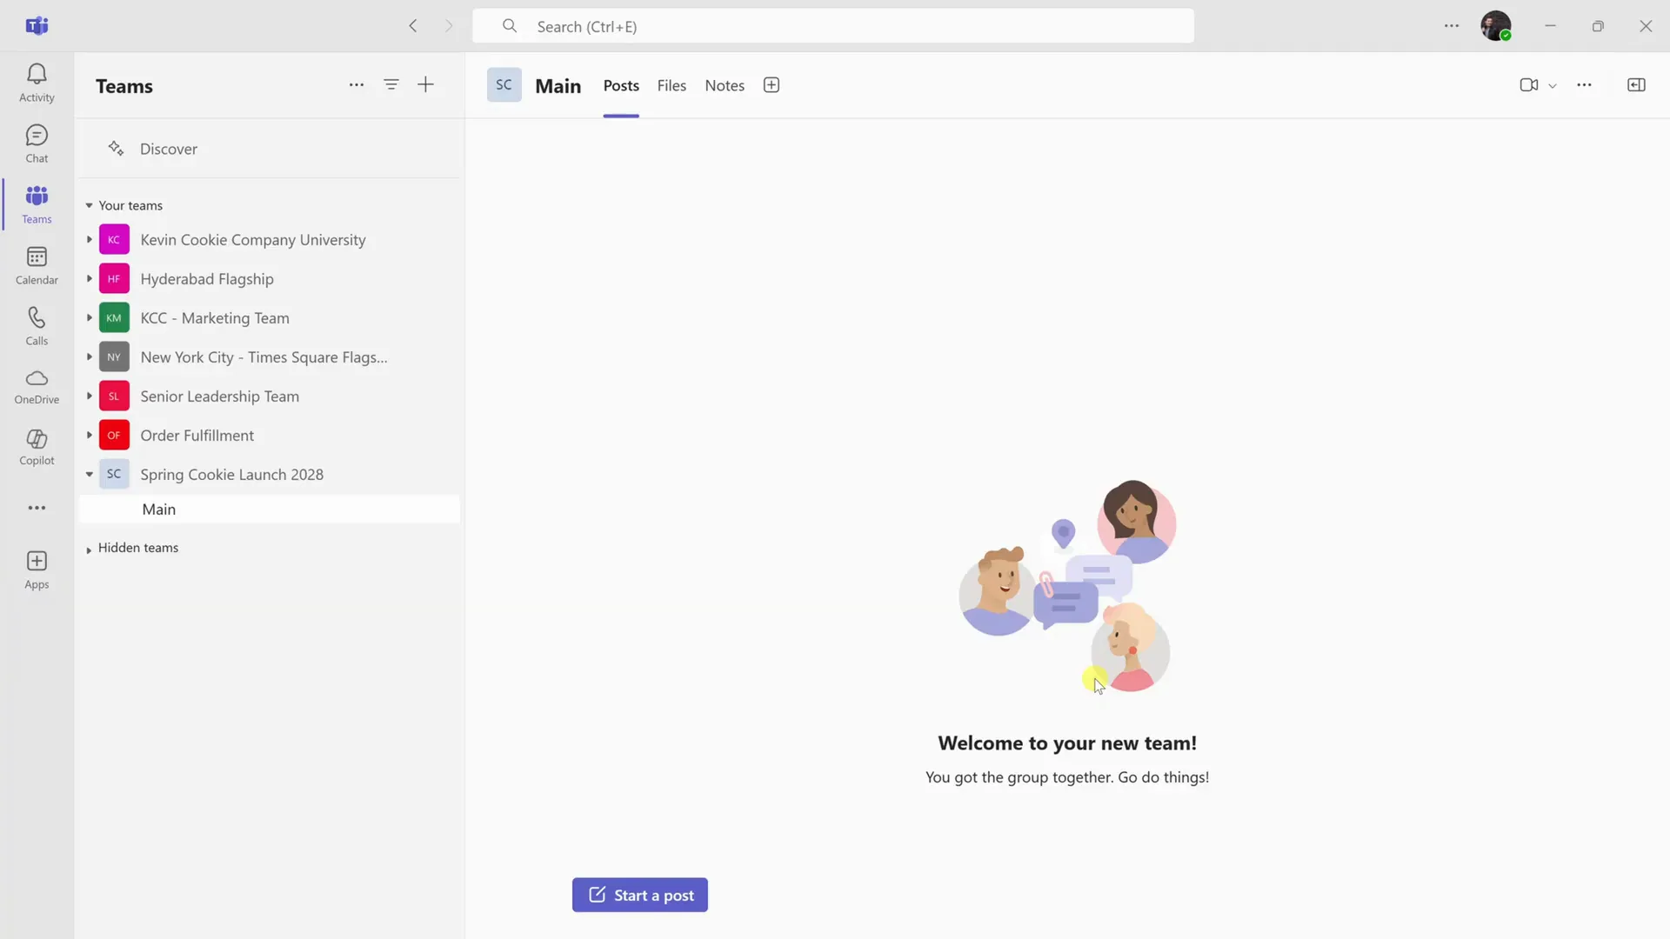Image resolution: width=1670 pixels, height=939 pixels.
Task: Expand Senior Leadership Team
Action: click(89, 396)
